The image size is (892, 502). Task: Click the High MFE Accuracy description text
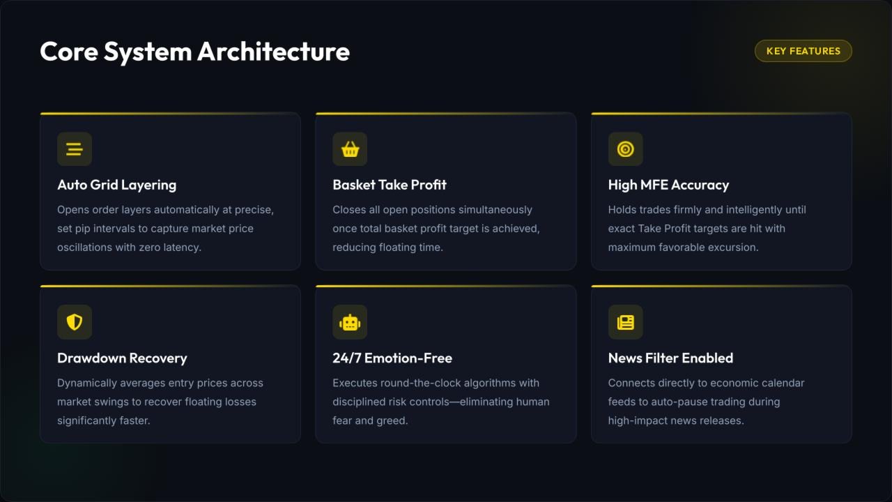tap(707, 229)
